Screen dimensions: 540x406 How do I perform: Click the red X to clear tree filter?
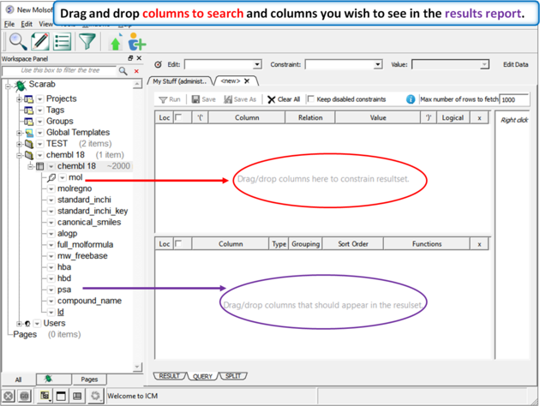coord(135,71)
